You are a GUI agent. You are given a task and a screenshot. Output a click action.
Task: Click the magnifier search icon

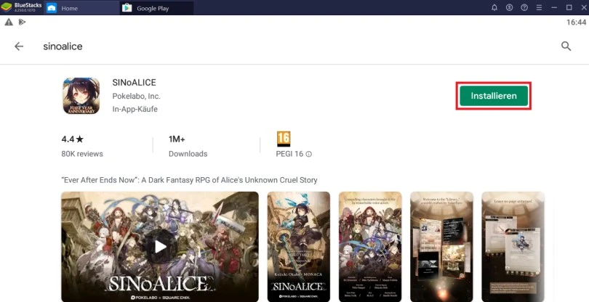pos(566,46)
